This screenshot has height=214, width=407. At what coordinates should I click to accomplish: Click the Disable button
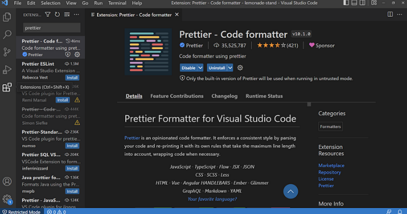188,68
